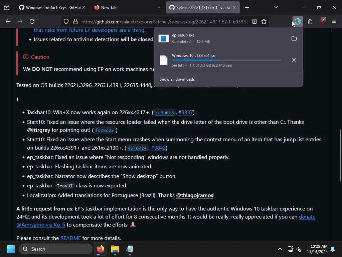Bookmark this page with star
342x257 pixels.
(264, 21)
